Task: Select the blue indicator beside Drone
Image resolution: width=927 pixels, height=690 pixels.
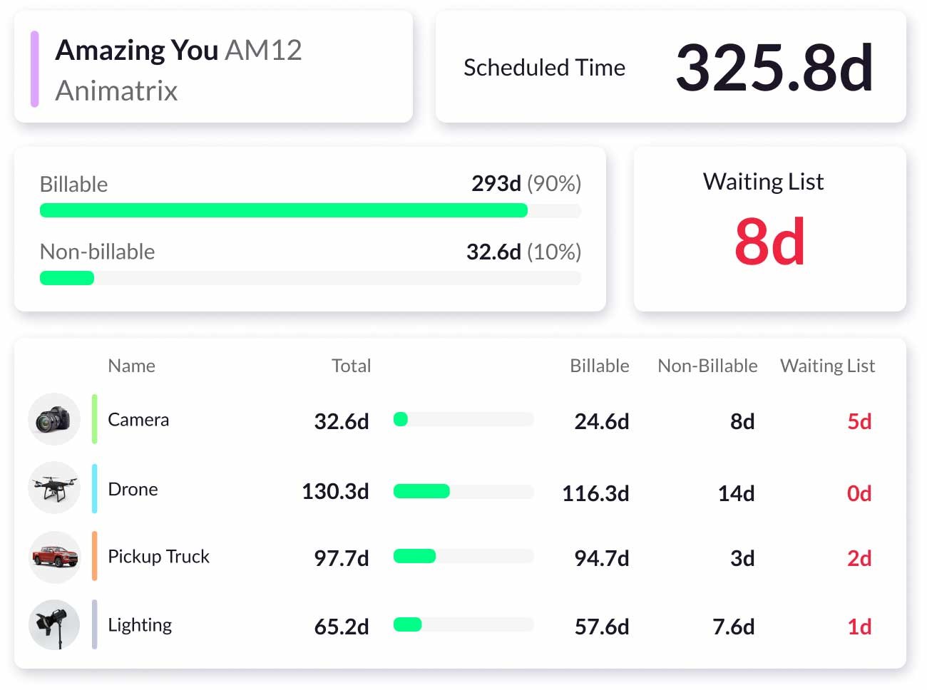Action: [x=93, y=488]
